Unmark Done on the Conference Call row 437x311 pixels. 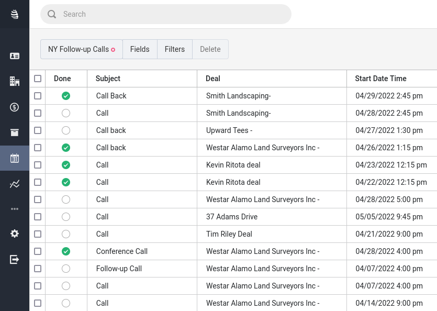pyautogui.click(x=66, y=252)
